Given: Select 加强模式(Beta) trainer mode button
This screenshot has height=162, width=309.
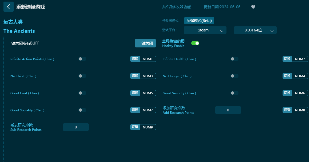Looking at the screenshot, I should tap(199, 21).
